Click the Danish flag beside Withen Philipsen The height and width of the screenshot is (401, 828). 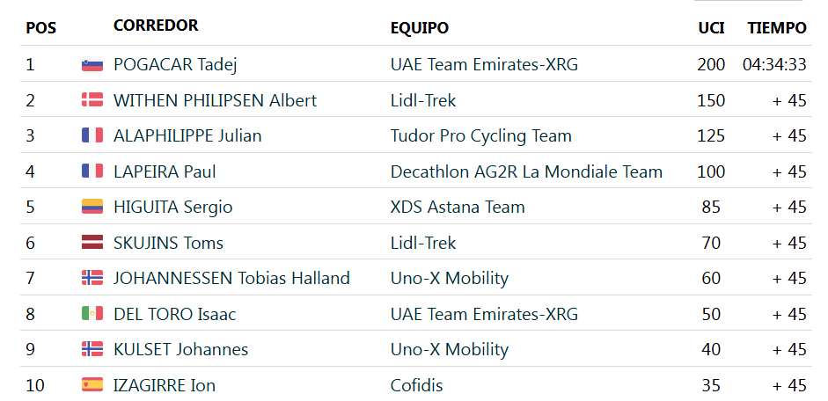click(92, 100)
